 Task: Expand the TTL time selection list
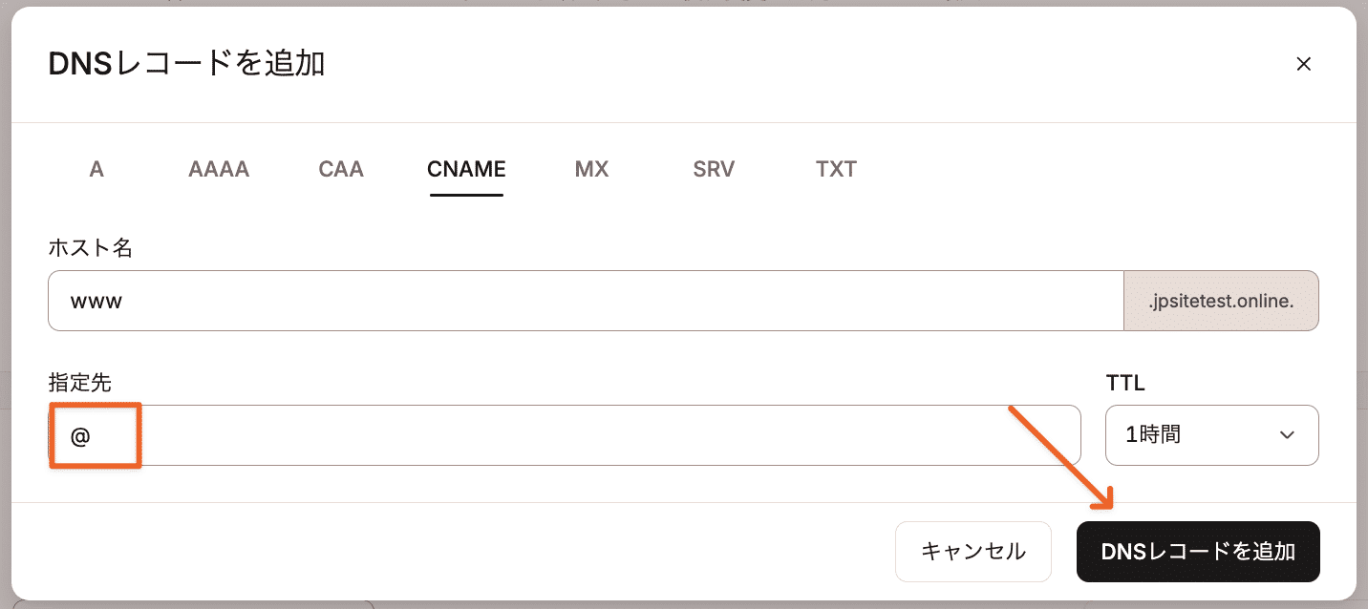coord(1211,435)
